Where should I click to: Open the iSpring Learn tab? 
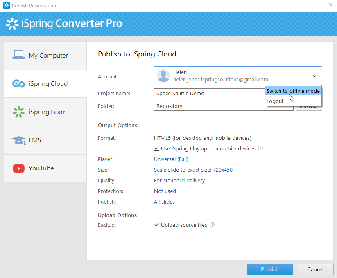coord(45,112)
